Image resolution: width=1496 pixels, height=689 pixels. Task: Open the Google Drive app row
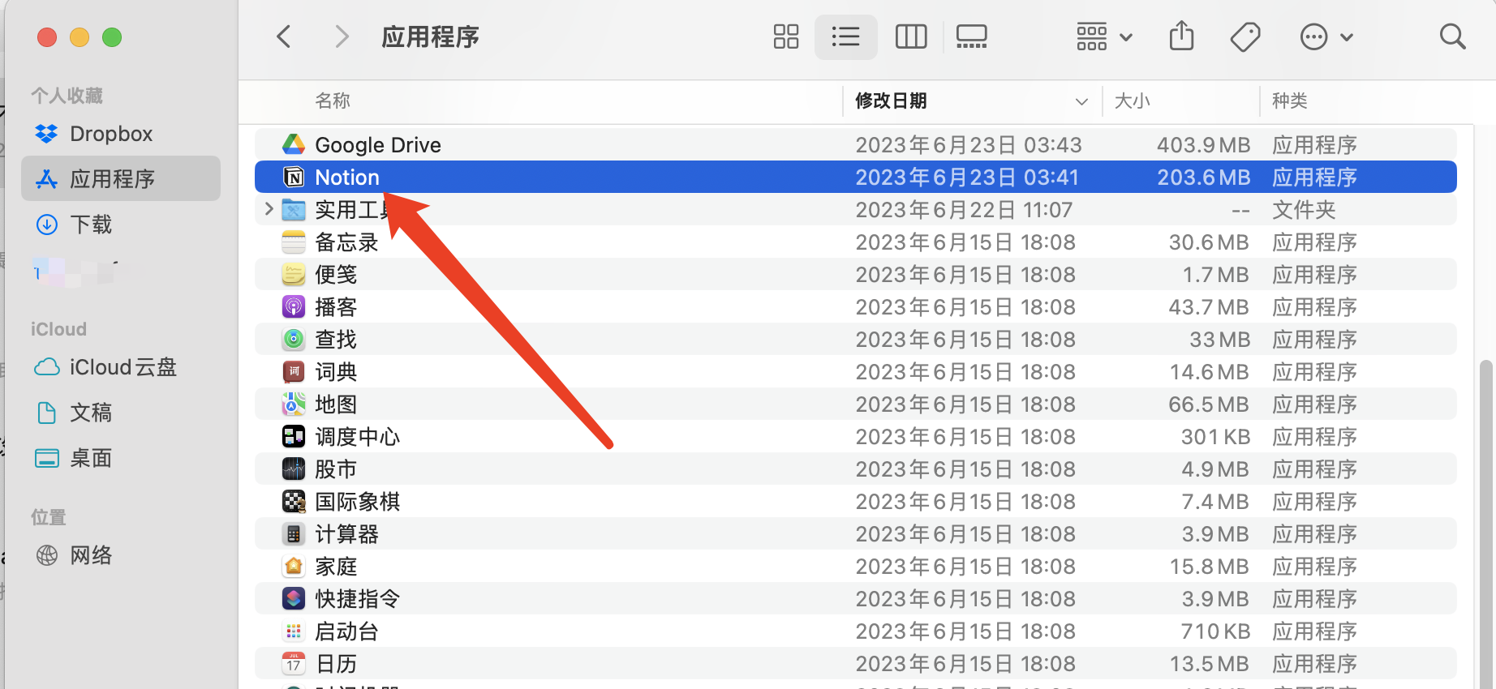[x=378, y=145]
